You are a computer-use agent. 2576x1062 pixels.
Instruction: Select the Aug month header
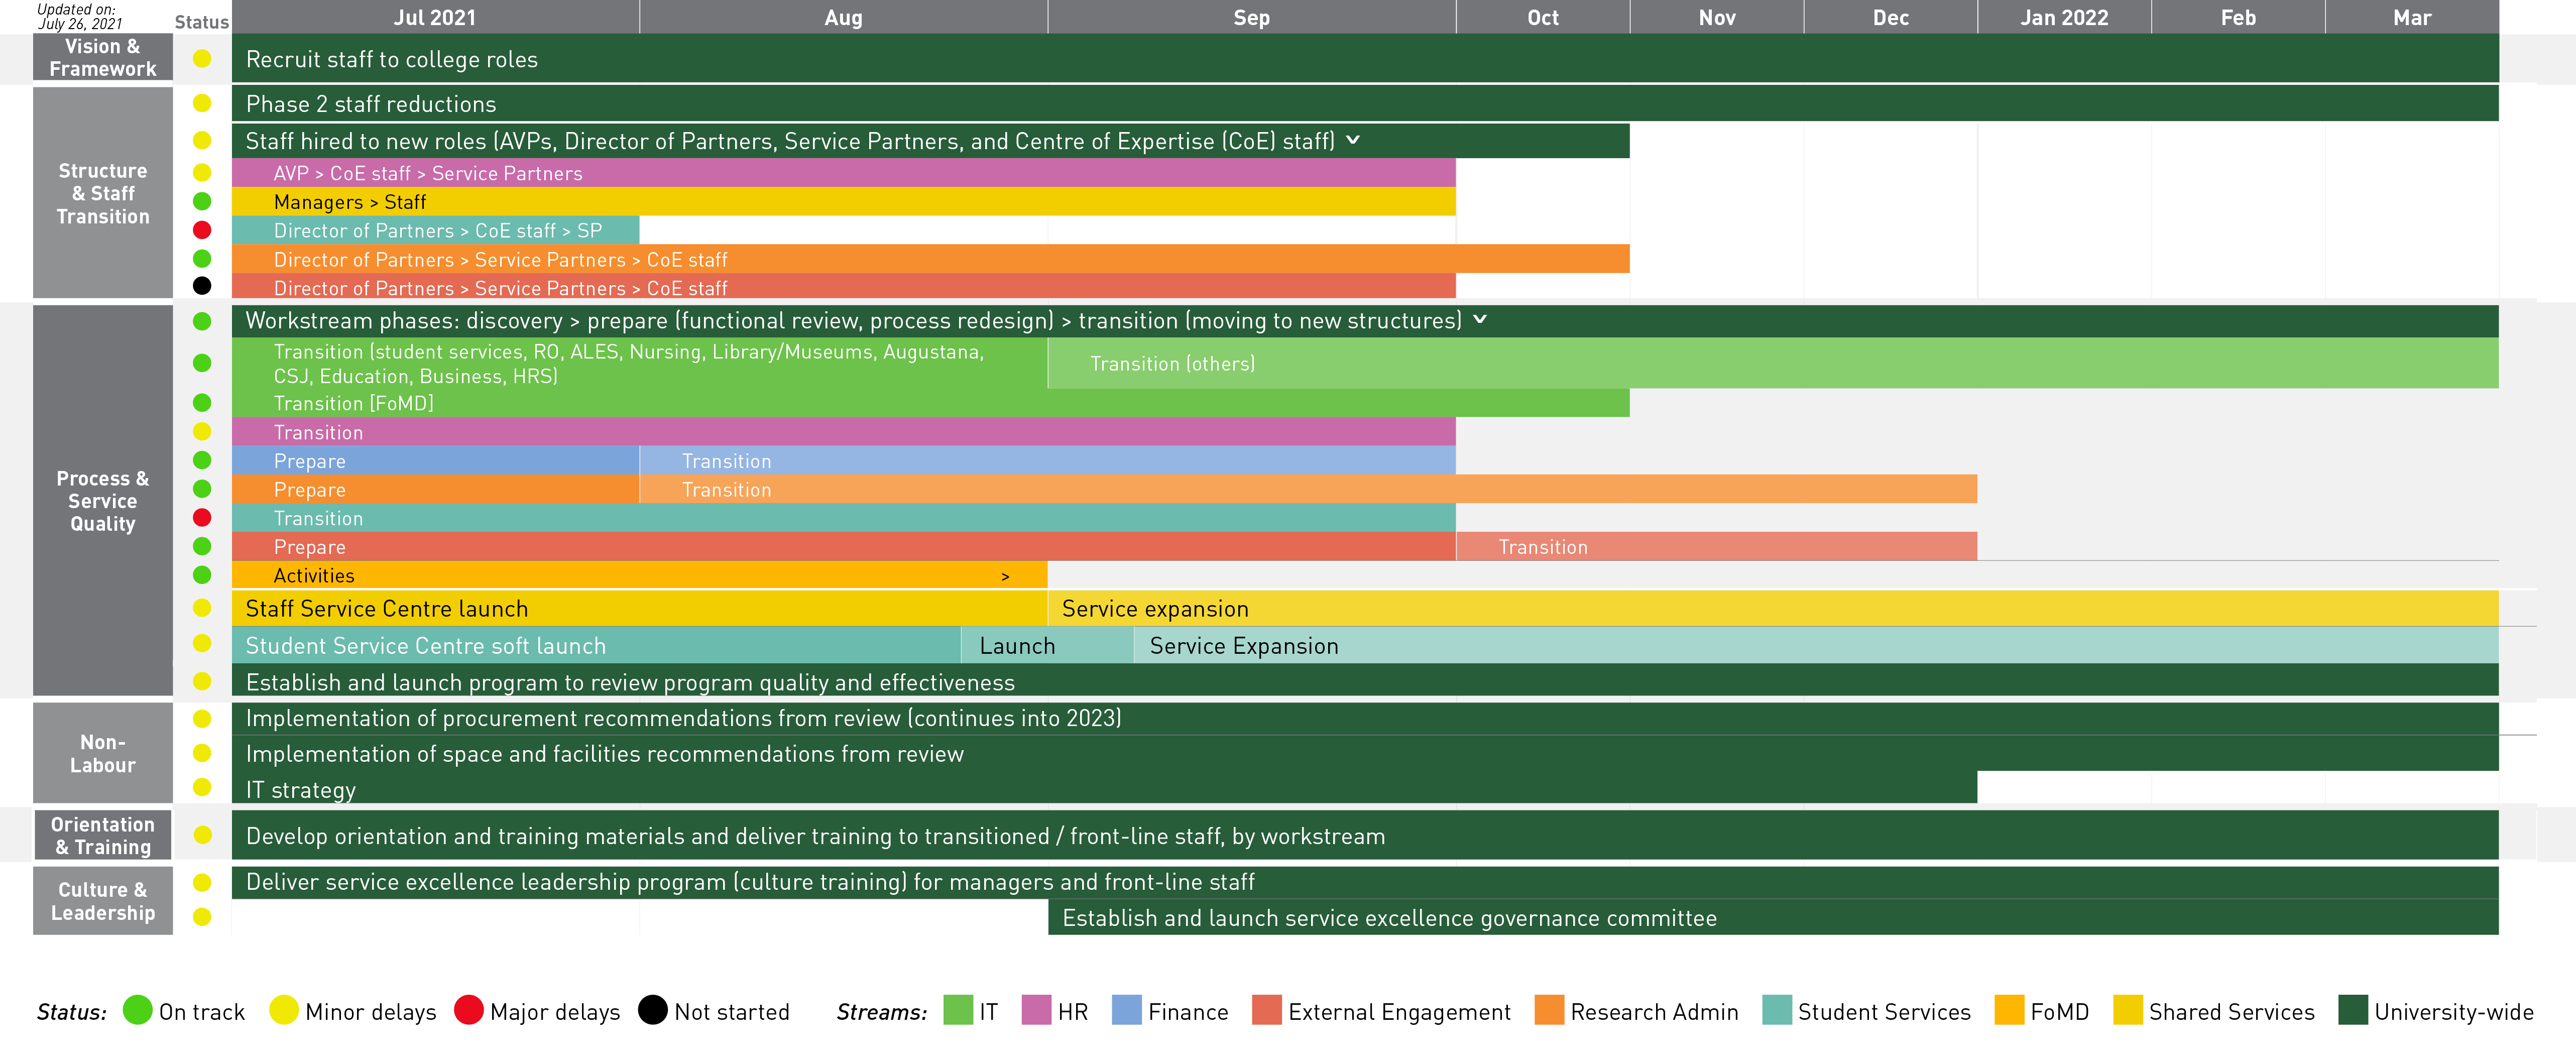coord(843,17)
